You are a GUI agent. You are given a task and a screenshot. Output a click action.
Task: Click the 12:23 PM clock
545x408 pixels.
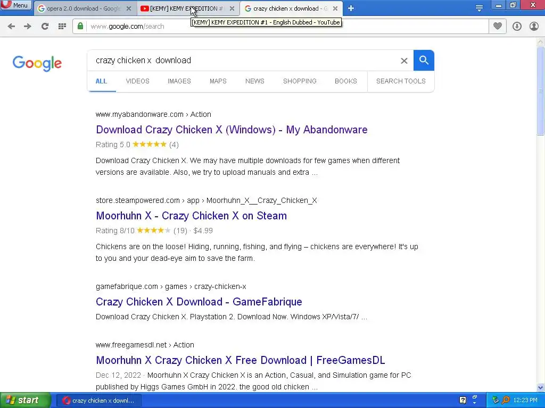click(525, 401)
